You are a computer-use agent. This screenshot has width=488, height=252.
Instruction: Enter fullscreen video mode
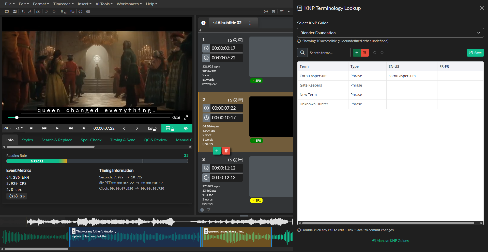(186, 117)
